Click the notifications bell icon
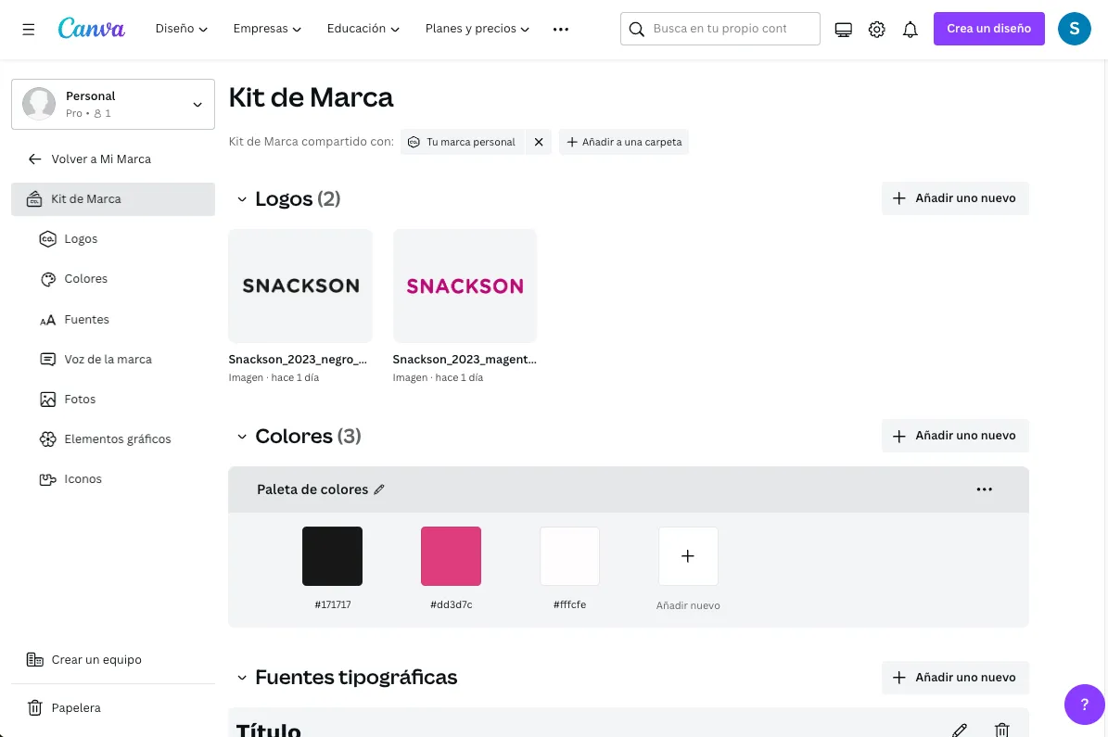The width and height of the screenshot is (1108, 737). click(x=911, y=29)
